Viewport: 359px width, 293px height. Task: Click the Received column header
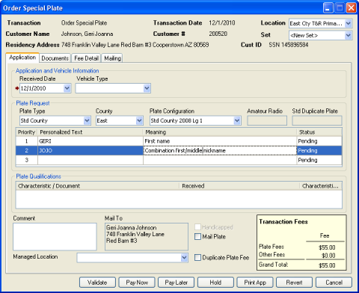240,186
